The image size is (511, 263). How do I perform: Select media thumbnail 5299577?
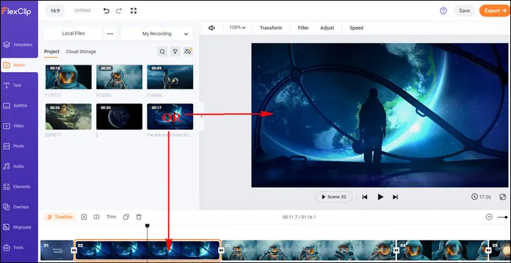pyautogui.click(x=69, y=116)
